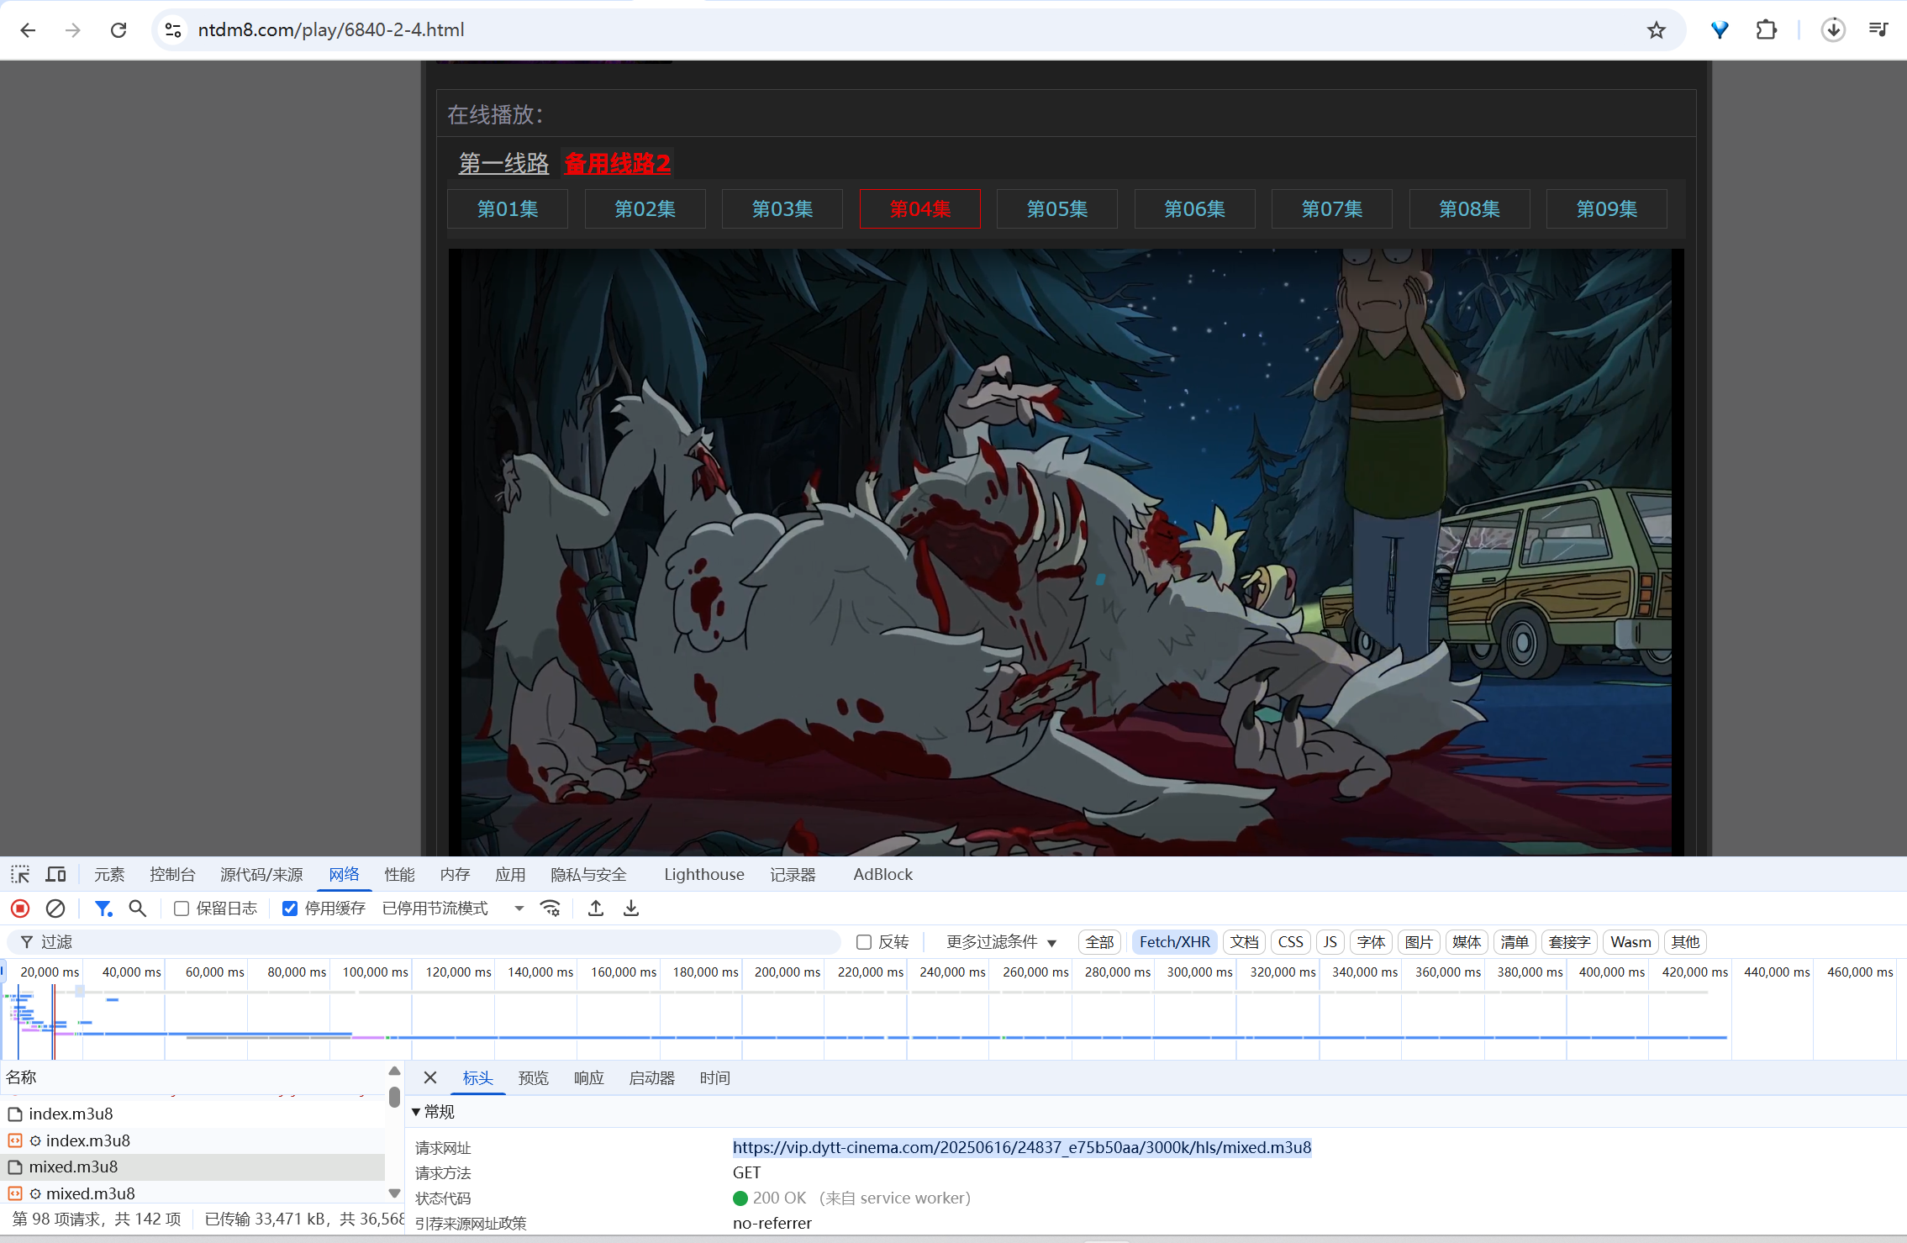The image size is (1907, 1243).
Task: Toggle the Fetch/XHR filter chip
Action: (1174, 942)
